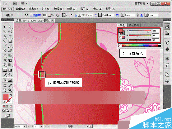Open the Color panel flyout menu
This screenshot has width=172, height=129.
tap(161, 25)
